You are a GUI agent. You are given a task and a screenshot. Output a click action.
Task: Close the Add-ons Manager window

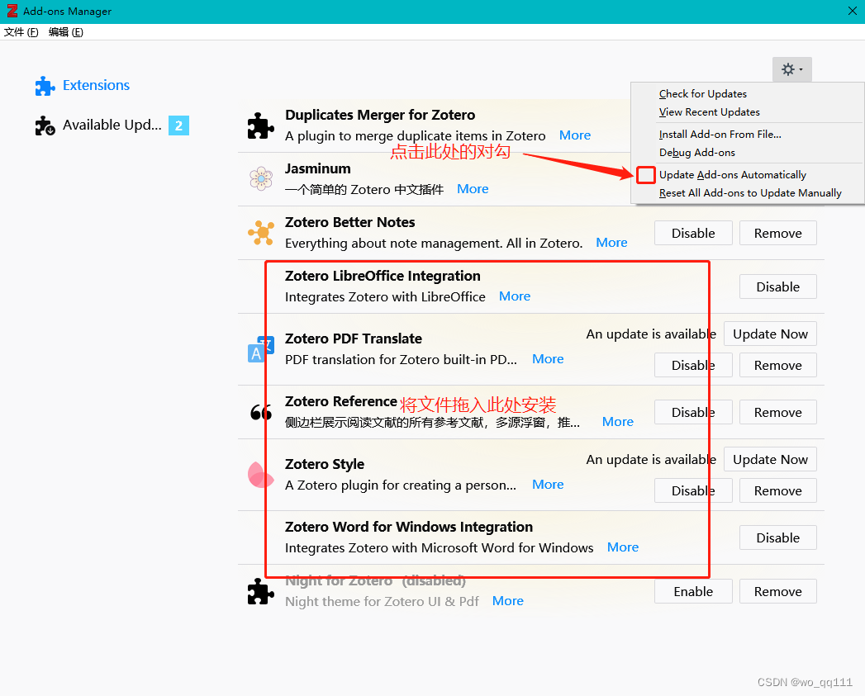852,11
